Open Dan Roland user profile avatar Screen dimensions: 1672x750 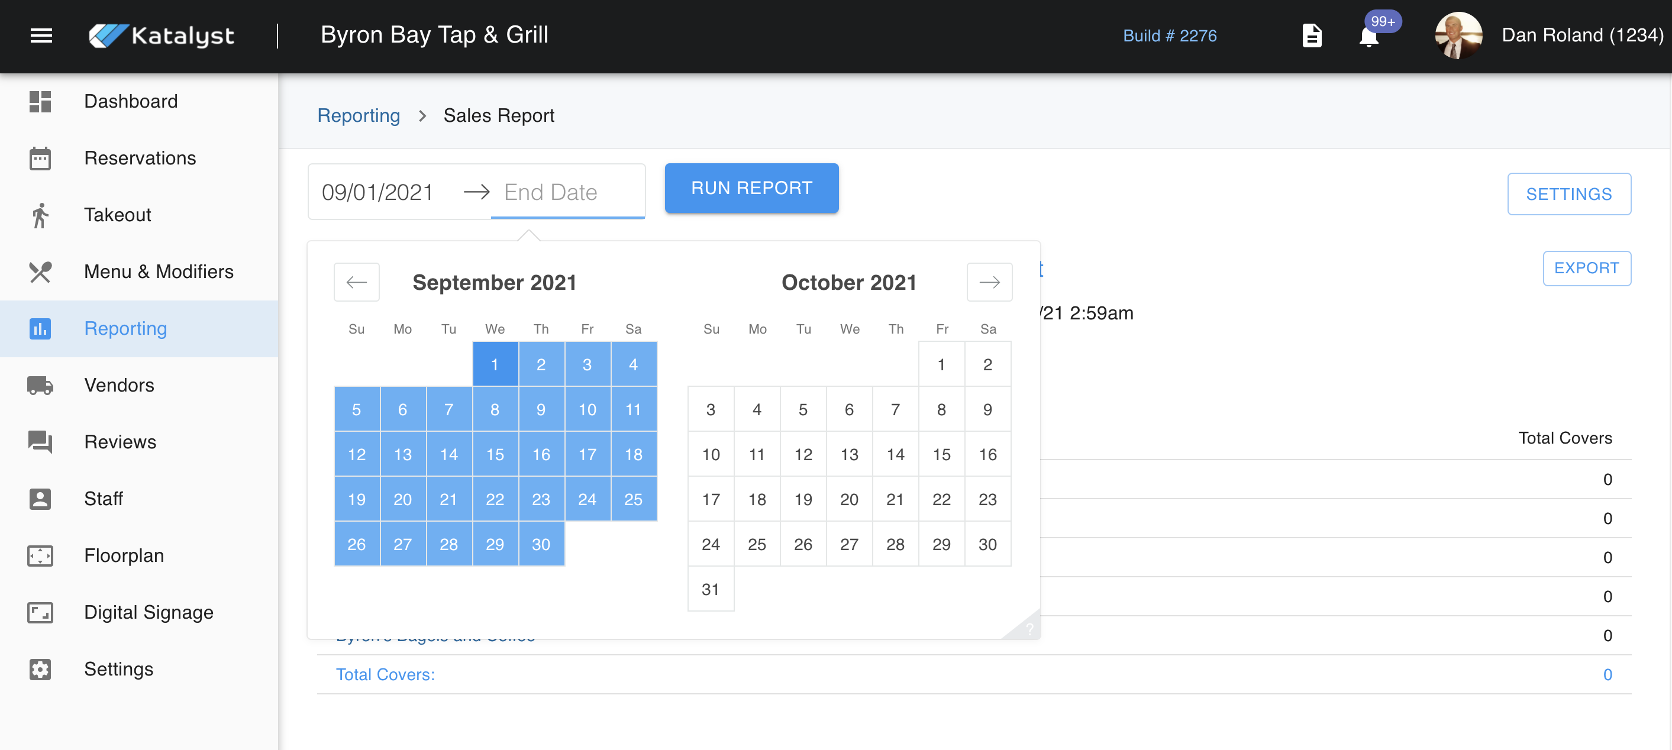1458,35
